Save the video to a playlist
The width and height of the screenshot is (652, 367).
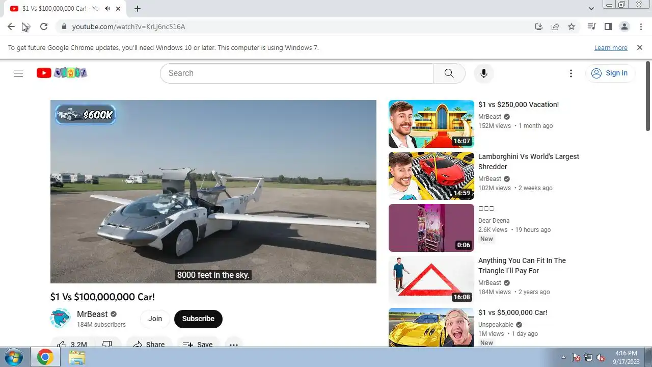pyautogui.click(x=198, y=344)
